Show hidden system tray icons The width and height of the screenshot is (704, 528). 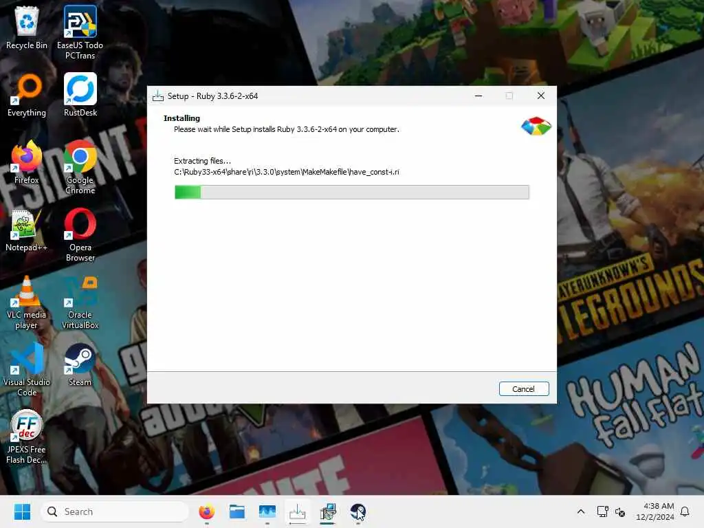[x=580, y=511]
